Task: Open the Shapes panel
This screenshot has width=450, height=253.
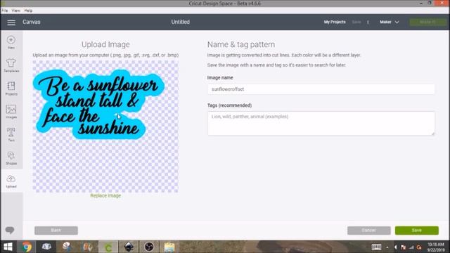Action: pos(11,157)
